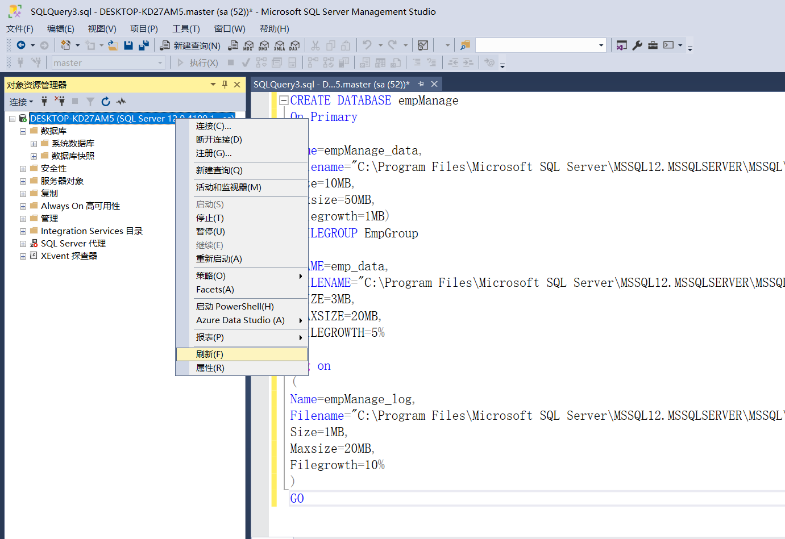Select the XEvent 探查器 tree item
The image size is (785, 539).
[69, 256]
